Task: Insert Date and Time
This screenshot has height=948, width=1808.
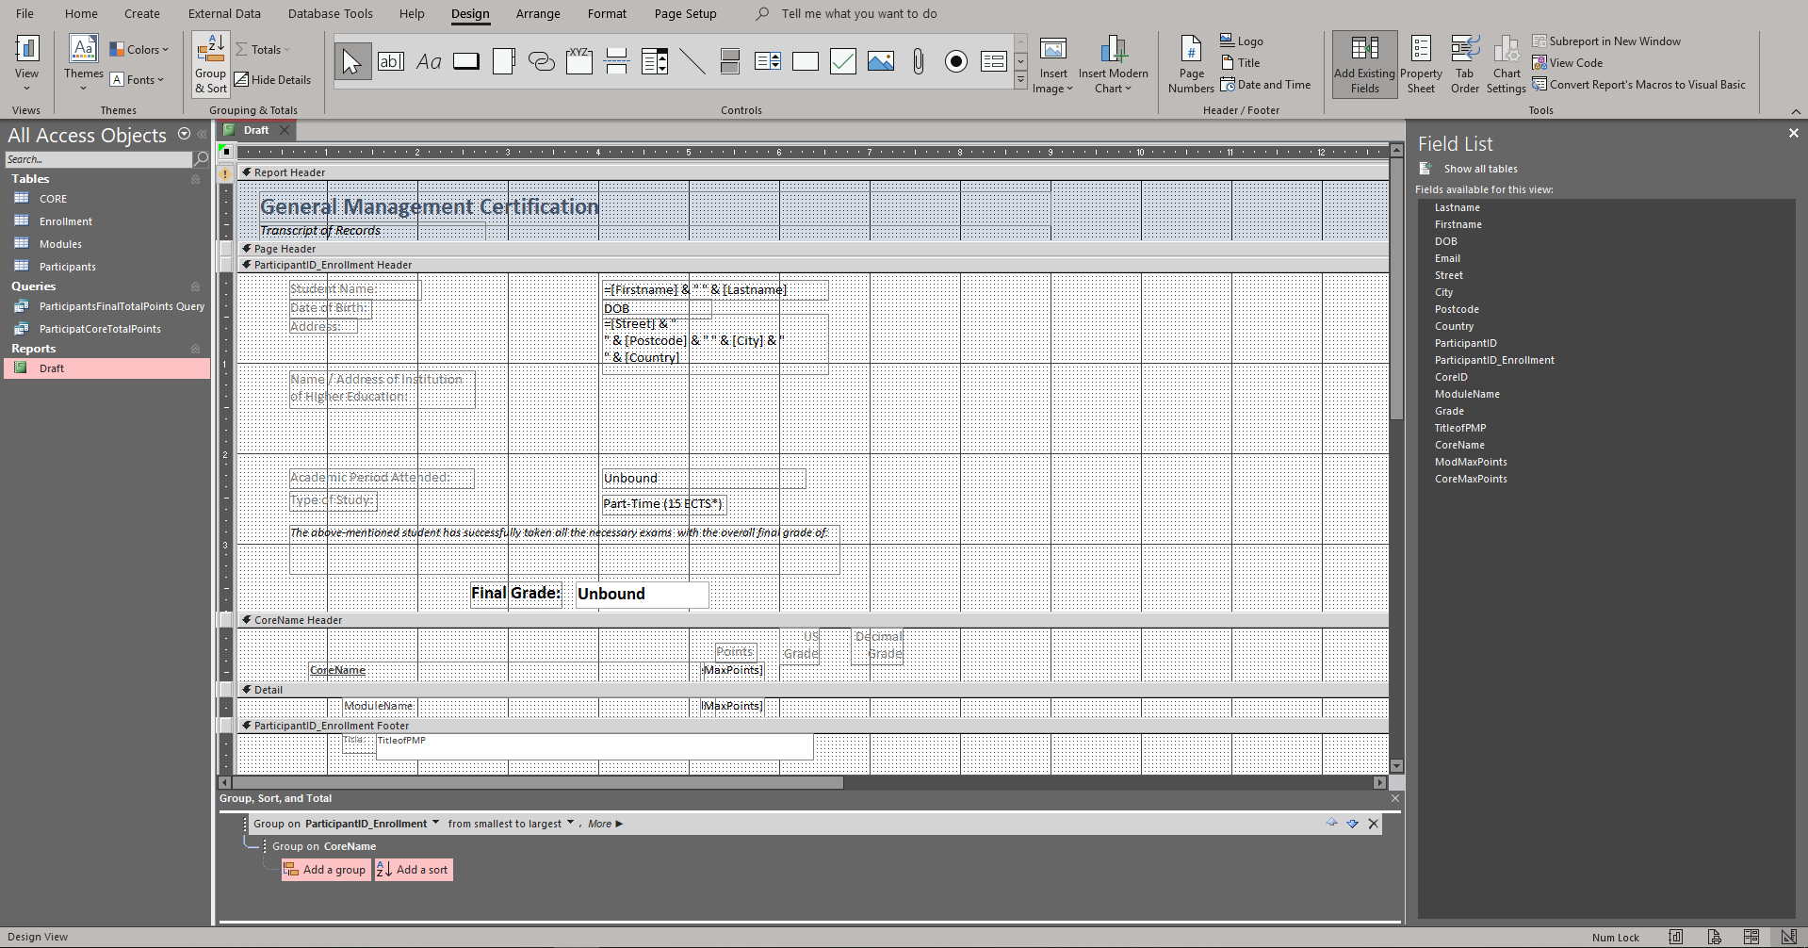Action: (x=1265, y=85)
